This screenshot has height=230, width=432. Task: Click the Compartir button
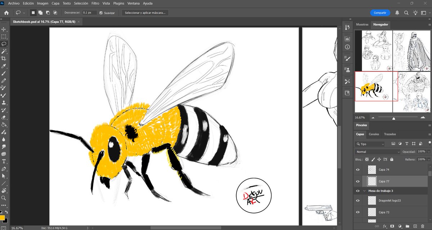380,13
